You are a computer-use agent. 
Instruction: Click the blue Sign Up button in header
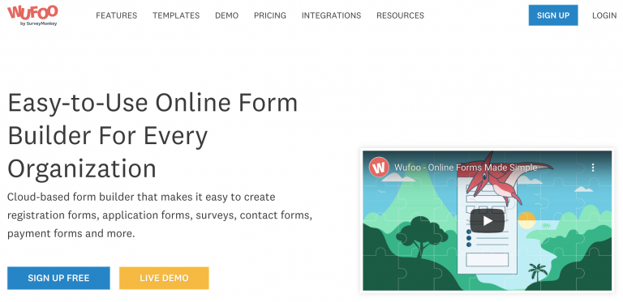click(x=553, y=15)
